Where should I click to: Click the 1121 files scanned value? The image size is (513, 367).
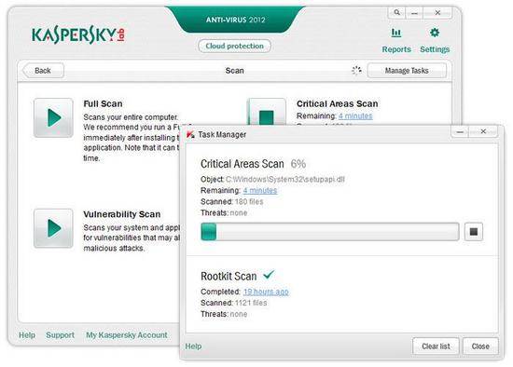251,303
